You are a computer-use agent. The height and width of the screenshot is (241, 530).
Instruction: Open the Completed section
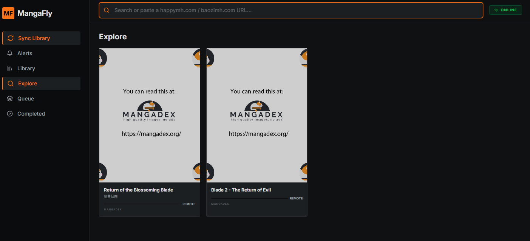(x=31, y=113)
